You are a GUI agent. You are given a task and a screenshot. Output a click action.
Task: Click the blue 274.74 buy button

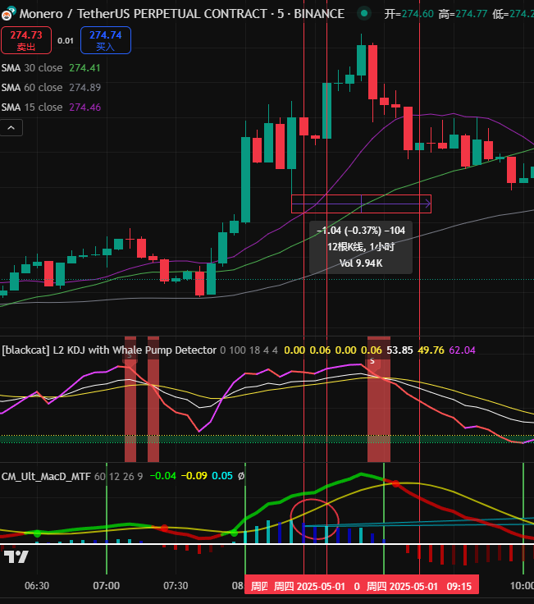(106, 40)
